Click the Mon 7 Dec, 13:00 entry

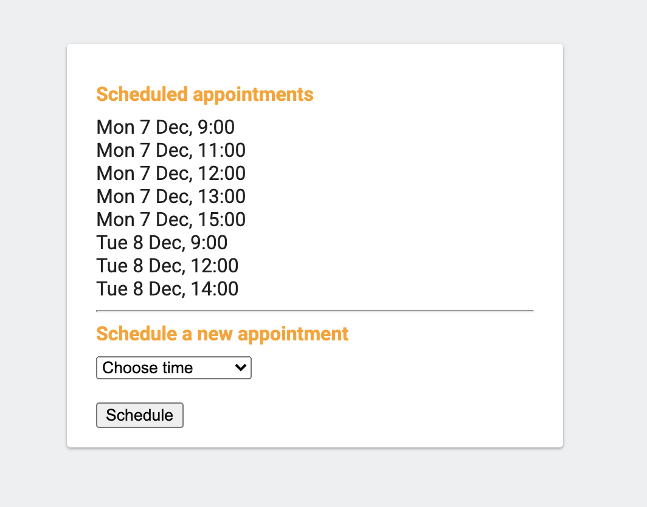tap(170, 196)
